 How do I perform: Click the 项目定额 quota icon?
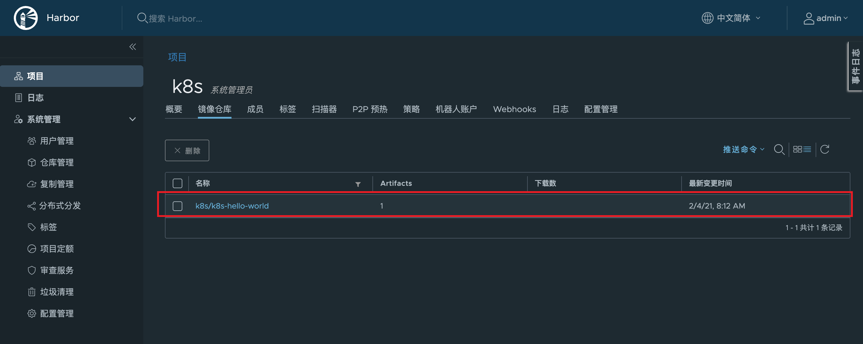click(31, 249)
